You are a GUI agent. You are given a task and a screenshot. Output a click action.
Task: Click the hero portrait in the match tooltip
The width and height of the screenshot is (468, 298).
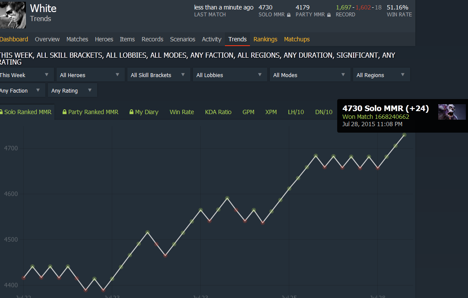pyautogui.click(x=452, y=112)
